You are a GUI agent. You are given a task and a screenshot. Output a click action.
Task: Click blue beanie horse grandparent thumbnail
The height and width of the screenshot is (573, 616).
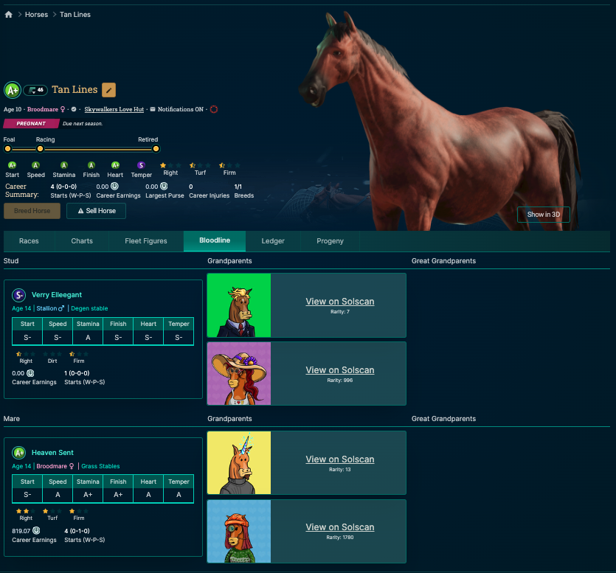(x=239, y=532)
